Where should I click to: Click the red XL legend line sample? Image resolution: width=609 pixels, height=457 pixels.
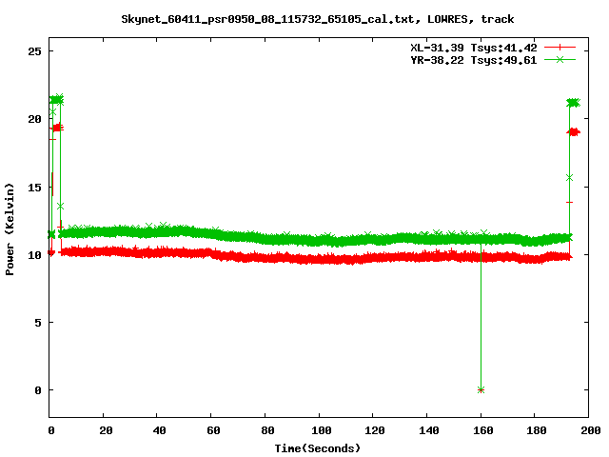560,48
